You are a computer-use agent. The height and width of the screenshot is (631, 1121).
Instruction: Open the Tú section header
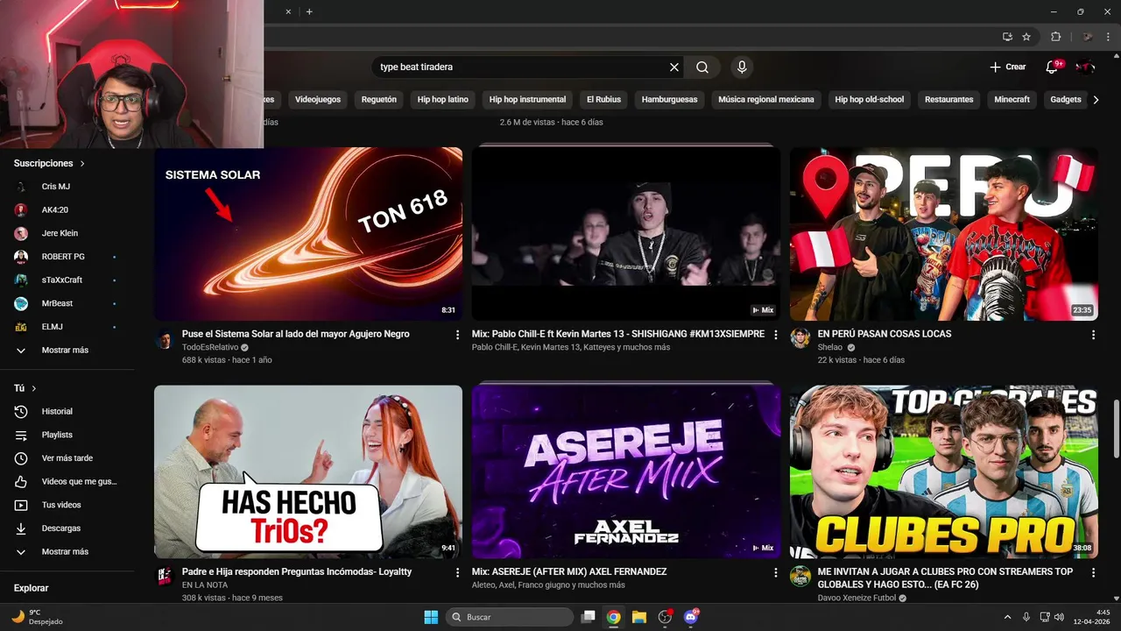tap(25, 388)
